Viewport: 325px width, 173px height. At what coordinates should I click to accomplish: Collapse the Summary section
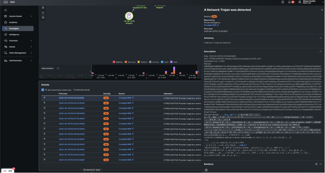(x=322, y=38)
